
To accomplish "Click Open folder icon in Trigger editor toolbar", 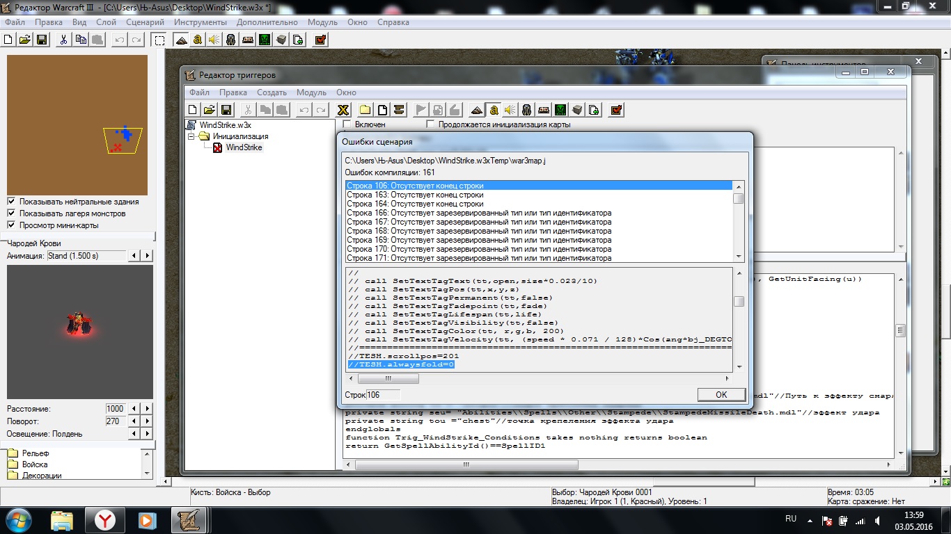I will click(x=209, y=110).
